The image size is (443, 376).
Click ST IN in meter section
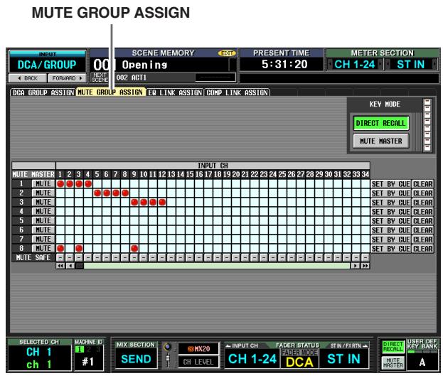click(x=411, y=65)
